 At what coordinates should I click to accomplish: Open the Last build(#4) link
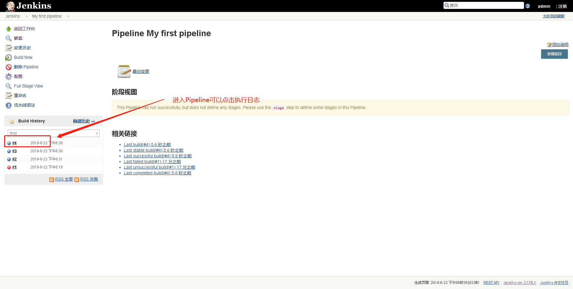pyautogui.click(x=147, y=144)
